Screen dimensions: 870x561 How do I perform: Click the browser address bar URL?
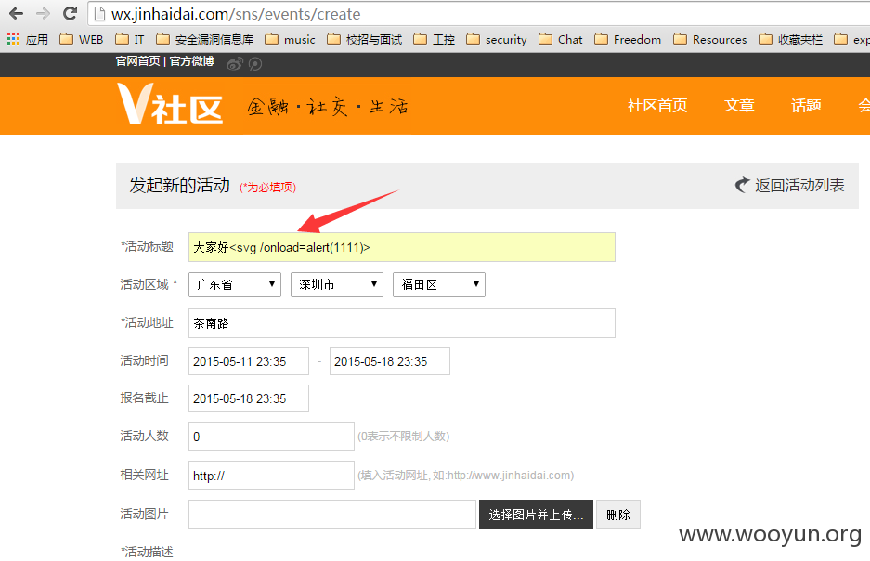click(x=236, y=14)
